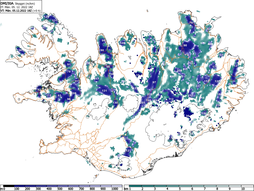The width and height of the screenshot is (254, 191).
Task: Click the map value 93
Action: point(59,95)
